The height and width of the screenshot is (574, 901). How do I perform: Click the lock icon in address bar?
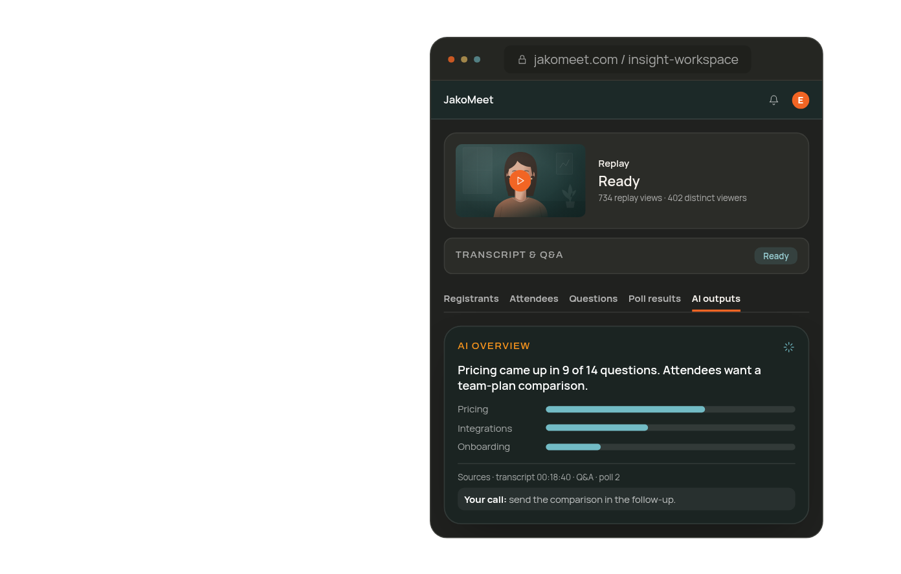(x=522, y=59)
